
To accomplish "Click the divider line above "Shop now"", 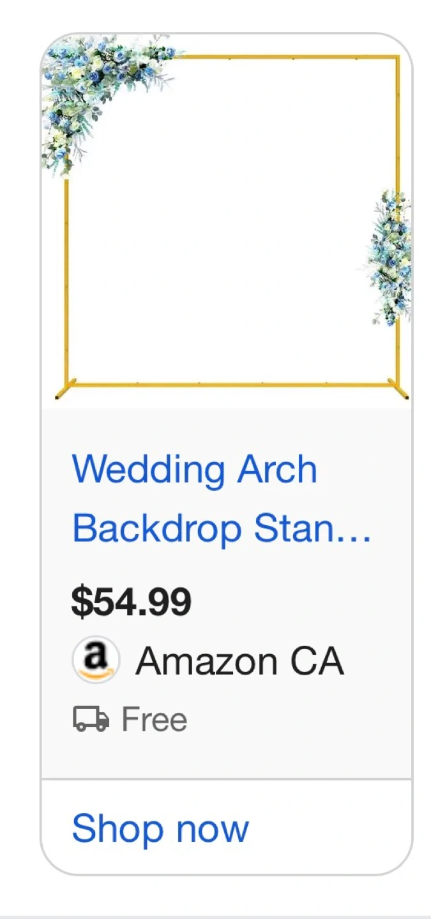I will pyautogui.click(x=227, y=779).
